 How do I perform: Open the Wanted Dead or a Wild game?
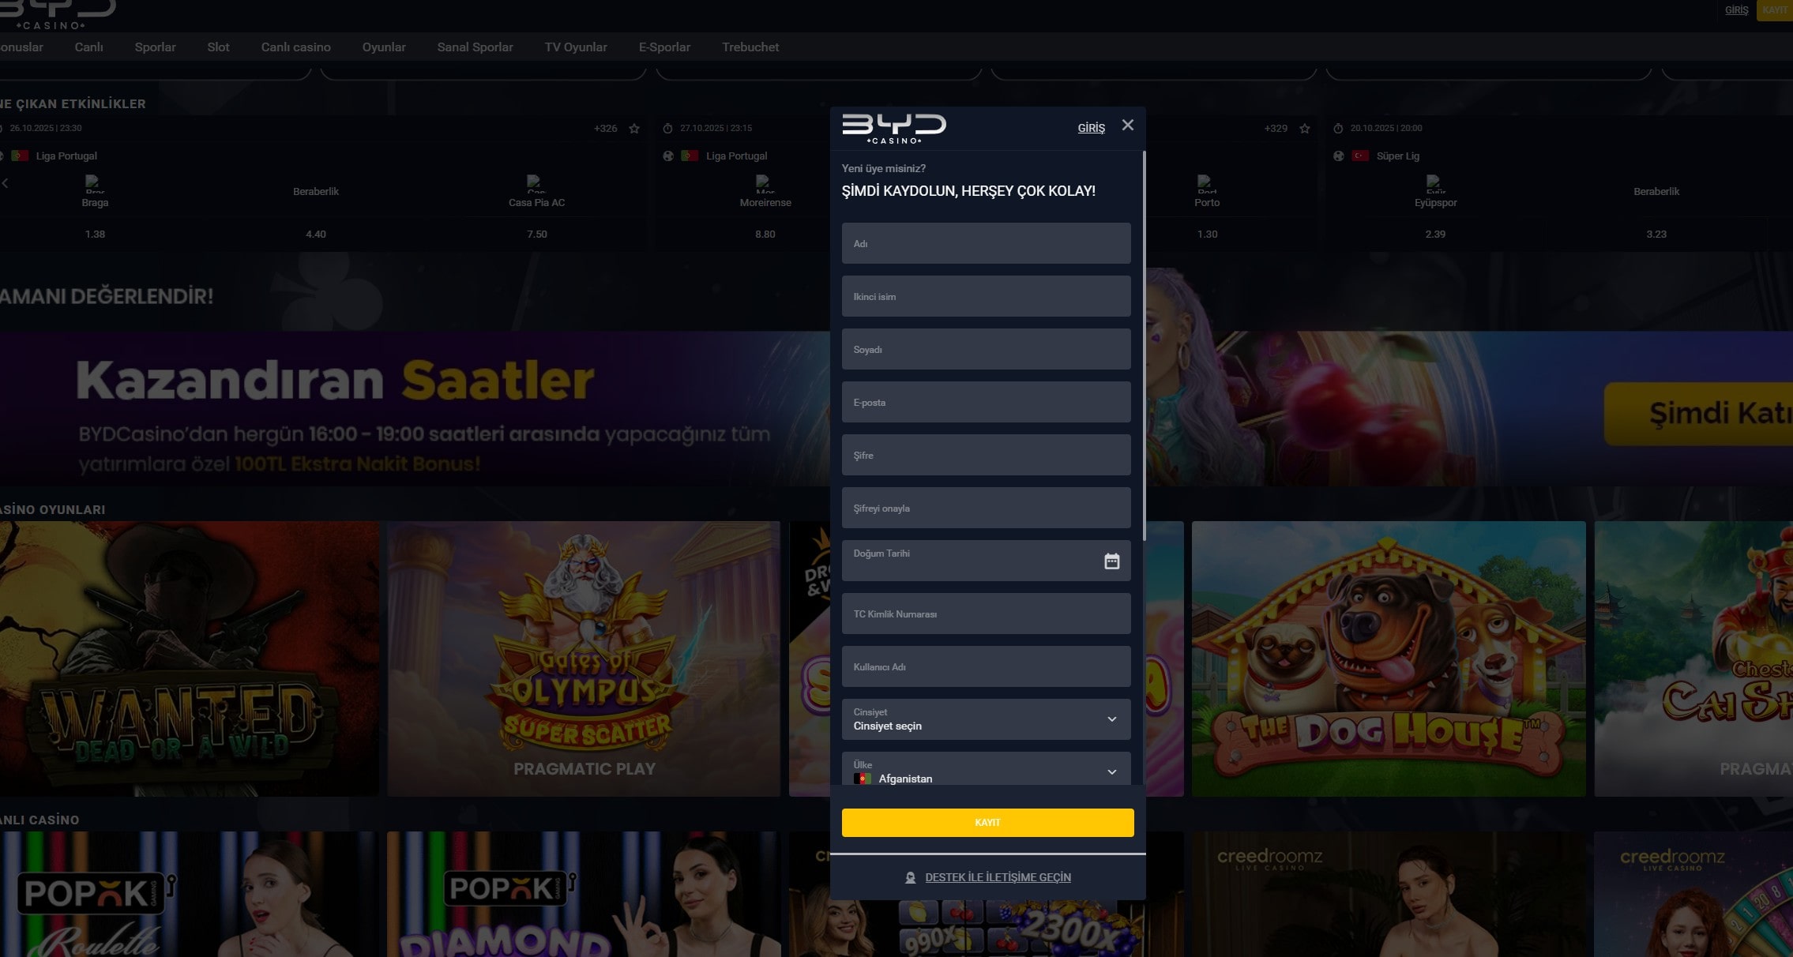[x=189, y=659]
